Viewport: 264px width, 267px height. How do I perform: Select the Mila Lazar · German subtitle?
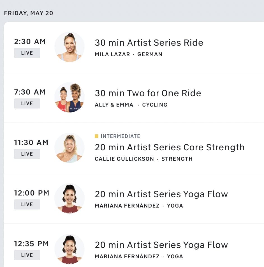[x=128, y=54]
